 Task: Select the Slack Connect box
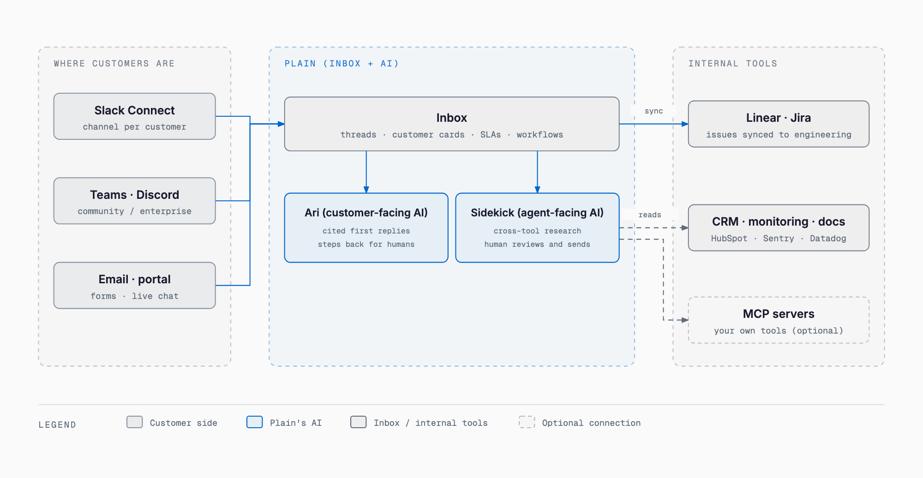click(x=135, y=116)
